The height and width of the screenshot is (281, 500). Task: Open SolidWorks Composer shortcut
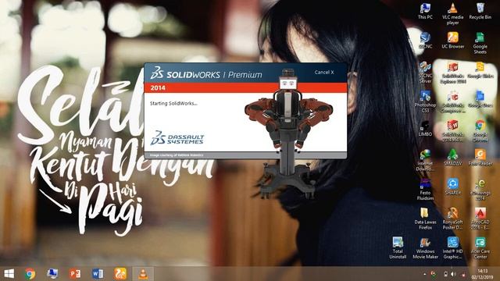[x=452, y=102]
